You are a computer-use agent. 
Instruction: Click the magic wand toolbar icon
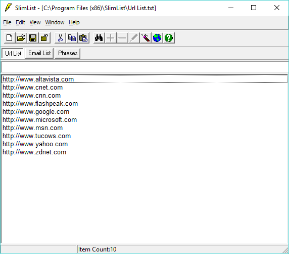(146, 38)
